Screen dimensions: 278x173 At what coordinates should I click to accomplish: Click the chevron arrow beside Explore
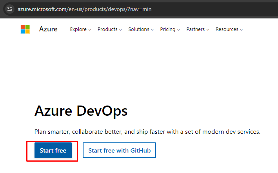click(x=90, y=30)
